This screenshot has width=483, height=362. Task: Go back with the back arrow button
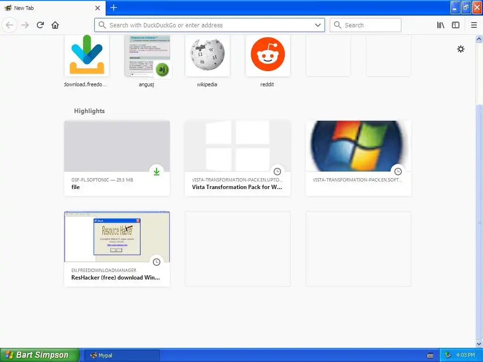[9, 25]
